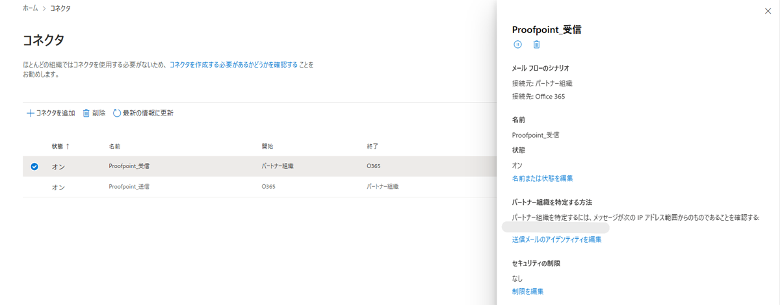Uncheck the Proofpoint_受信 row checkbox
Image resolution: width=780 pixels, height=305 pixels.
(34, 166)
